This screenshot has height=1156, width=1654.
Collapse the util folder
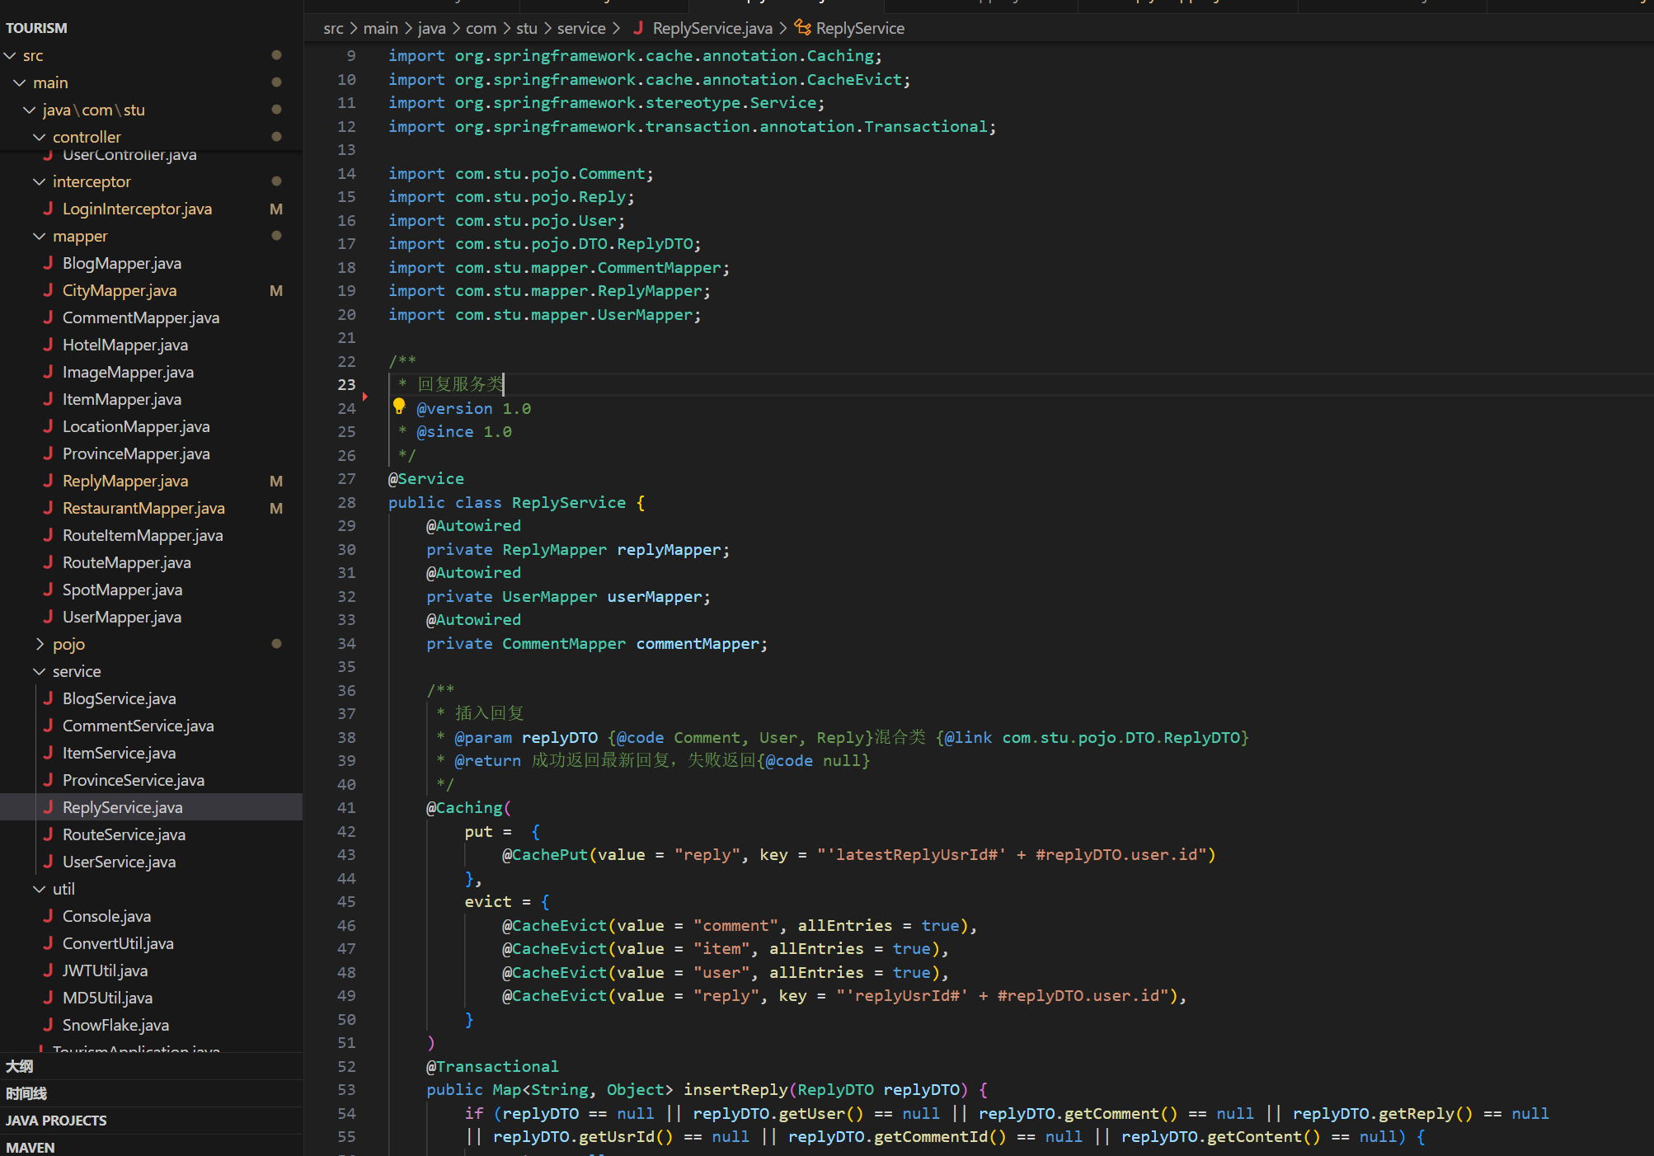click(39, 889)
